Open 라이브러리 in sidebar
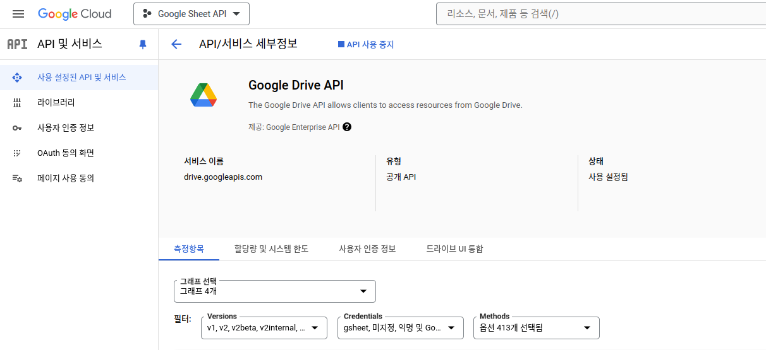This screenshot has height=350, width=766. click(79, 103)
